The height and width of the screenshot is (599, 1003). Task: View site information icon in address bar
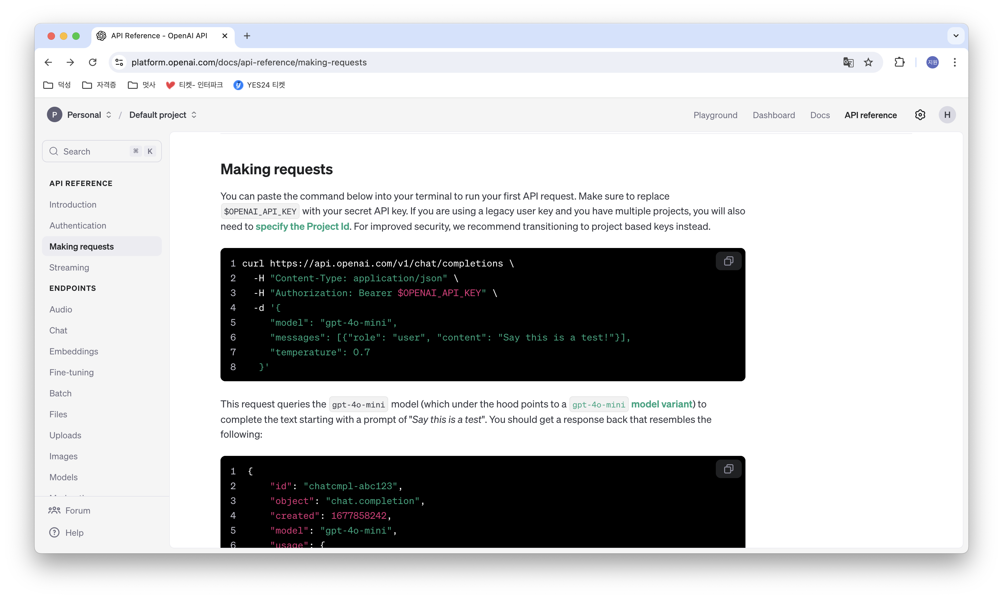[x=119, y=62]
